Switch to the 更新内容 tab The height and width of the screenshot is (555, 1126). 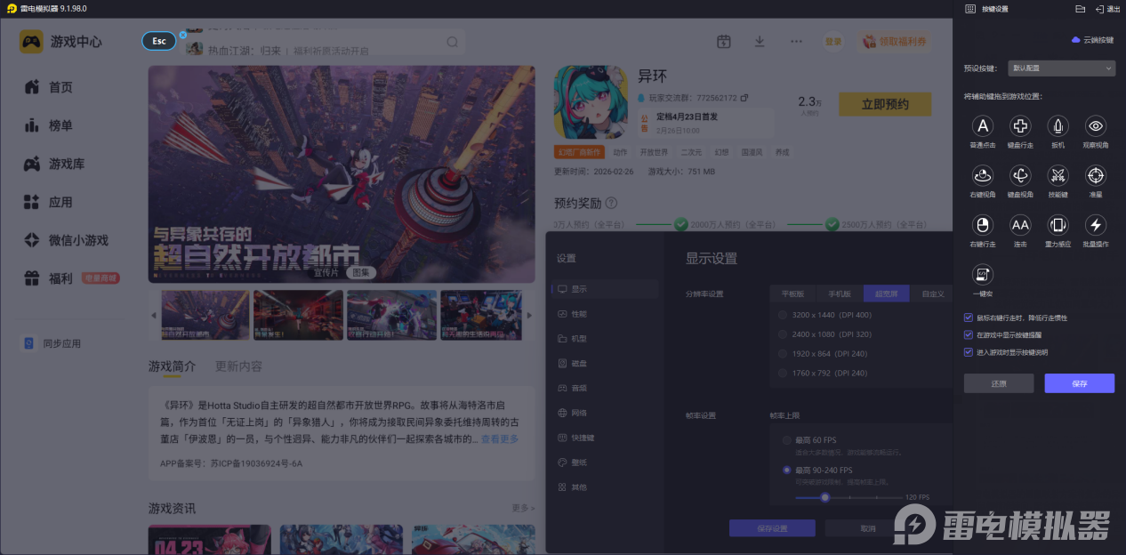238,366
